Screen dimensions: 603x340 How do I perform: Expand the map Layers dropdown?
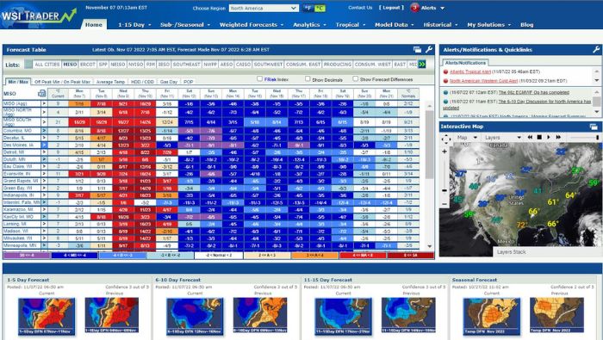502,138
